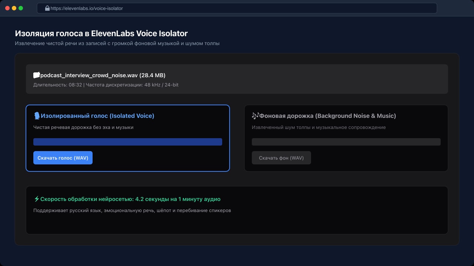The image size is (474, 266).
Task: Maximize the window with the green button
Action: pos(21,8)
